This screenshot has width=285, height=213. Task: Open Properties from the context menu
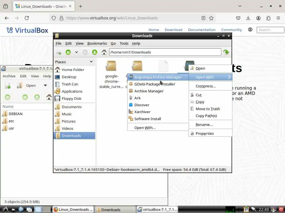click(x=210, y=133)
